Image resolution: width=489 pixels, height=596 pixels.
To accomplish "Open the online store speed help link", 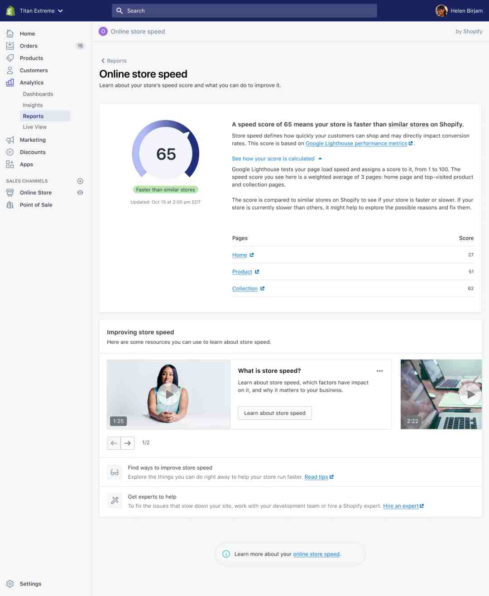I will coord(316,554).
